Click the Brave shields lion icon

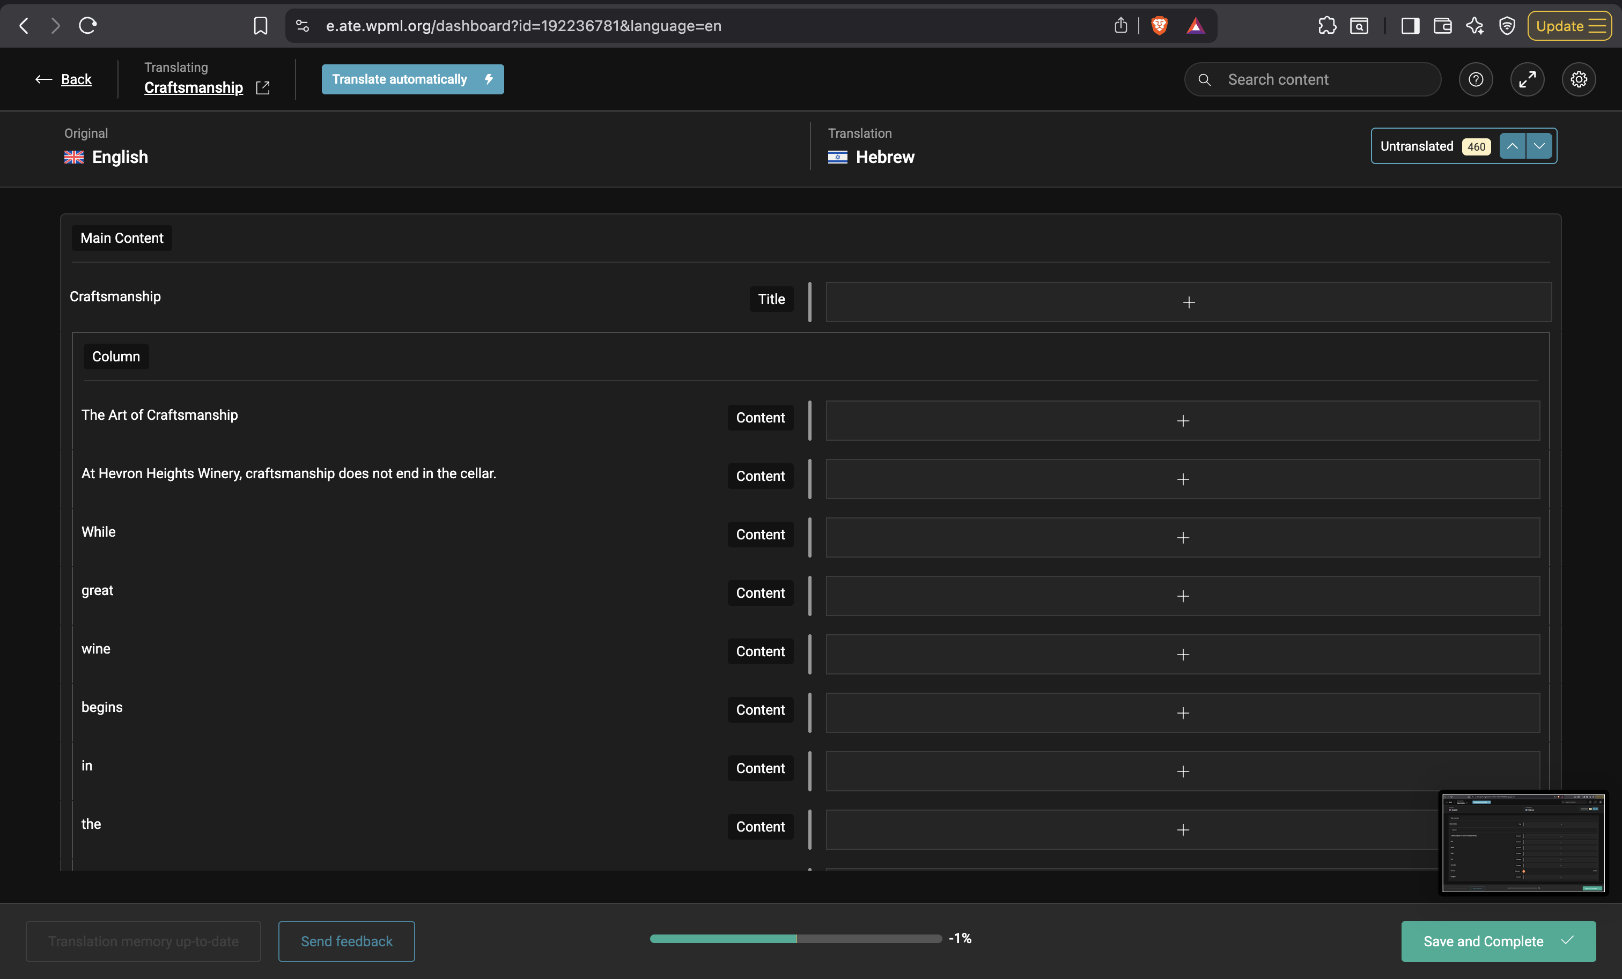click(1159, 26)
